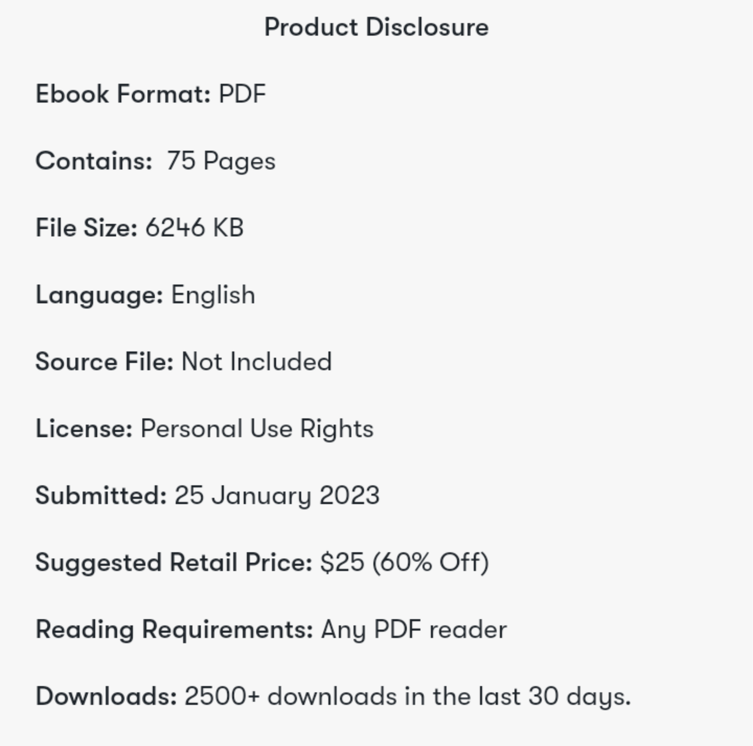Click the PDF format value
753x746 pixels.
242,94
